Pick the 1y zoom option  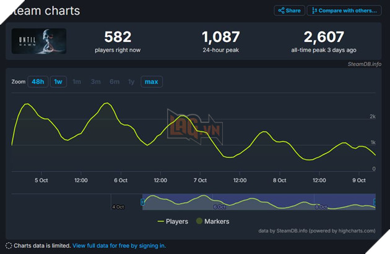point(131,82)
